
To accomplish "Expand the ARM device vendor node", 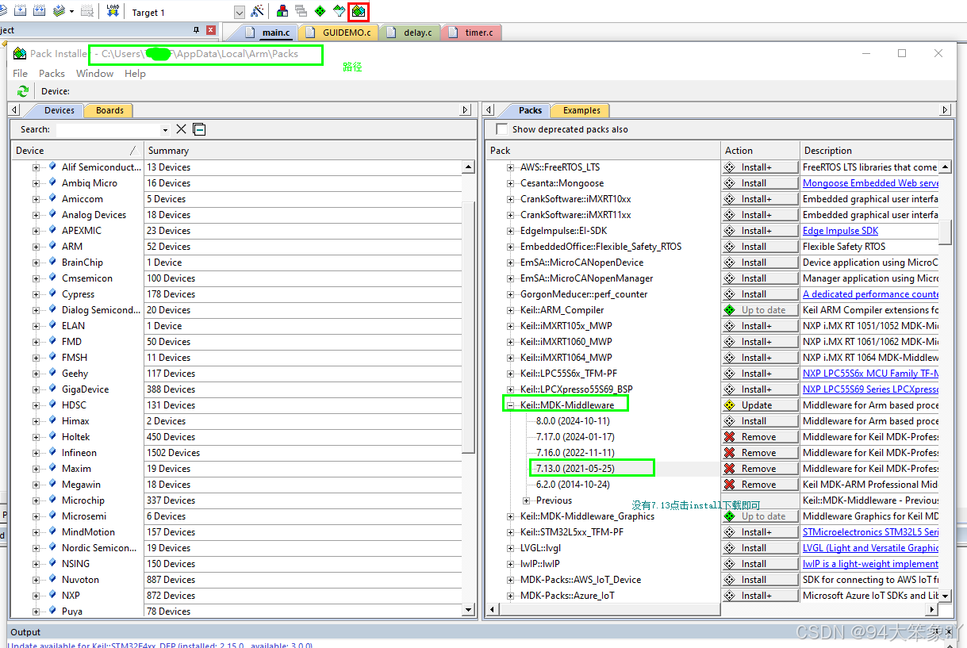I will click(36, 247).
